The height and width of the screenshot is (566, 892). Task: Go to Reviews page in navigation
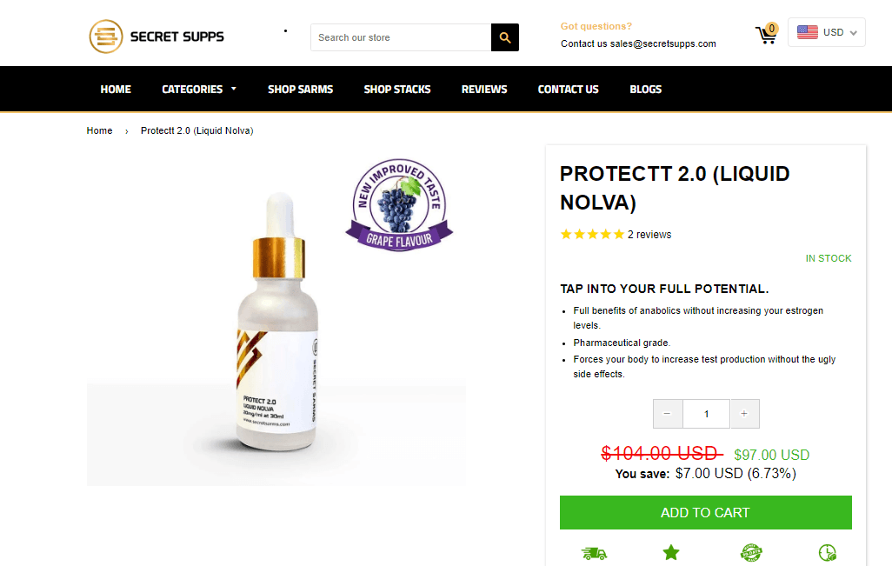pyautogui.click(x=484, y=90)
